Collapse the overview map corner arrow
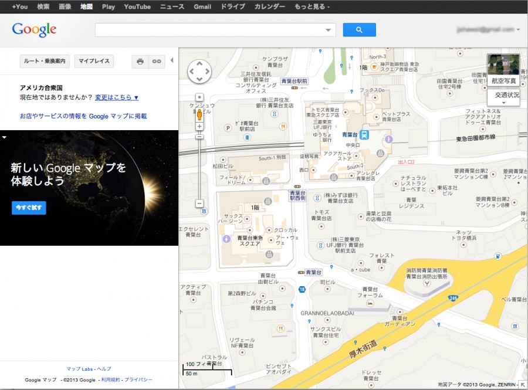 pos(523,385)
